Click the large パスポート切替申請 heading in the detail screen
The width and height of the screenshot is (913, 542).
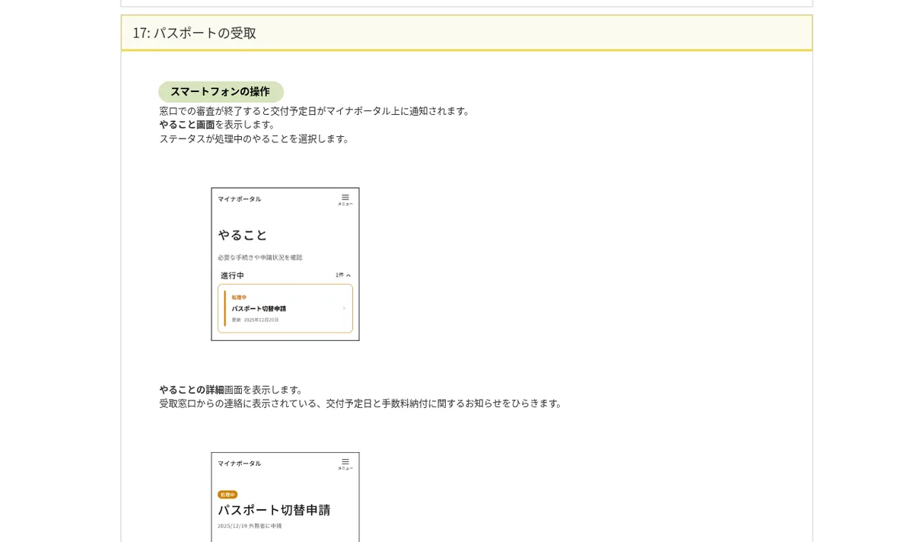[x=274, y=510]
